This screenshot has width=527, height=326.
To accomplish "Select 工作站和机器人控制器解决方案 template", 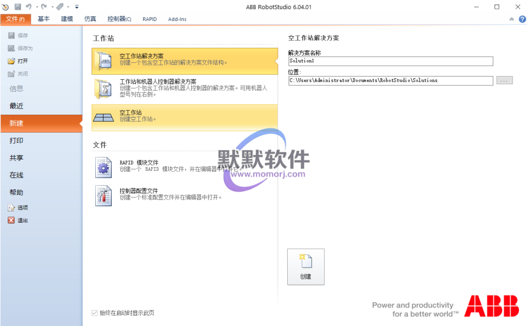I will (185, 88).
